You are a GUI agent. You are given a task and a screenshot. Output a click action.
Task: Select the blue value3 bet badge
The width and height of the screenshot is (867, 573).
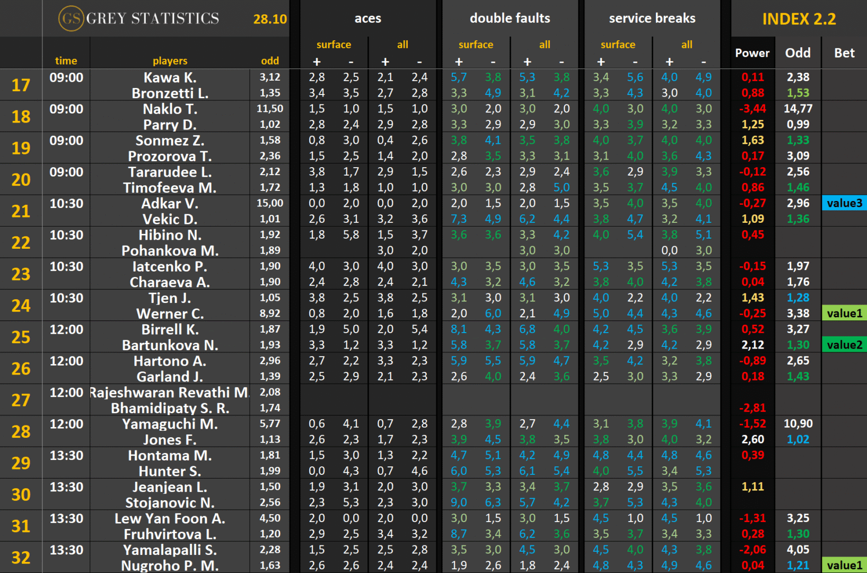(x=844, y=203)
